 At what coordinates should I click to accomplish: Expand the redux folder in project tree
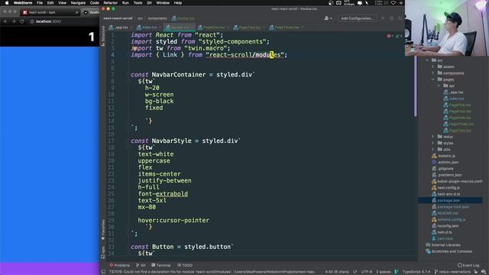click(x=433, y=137)
